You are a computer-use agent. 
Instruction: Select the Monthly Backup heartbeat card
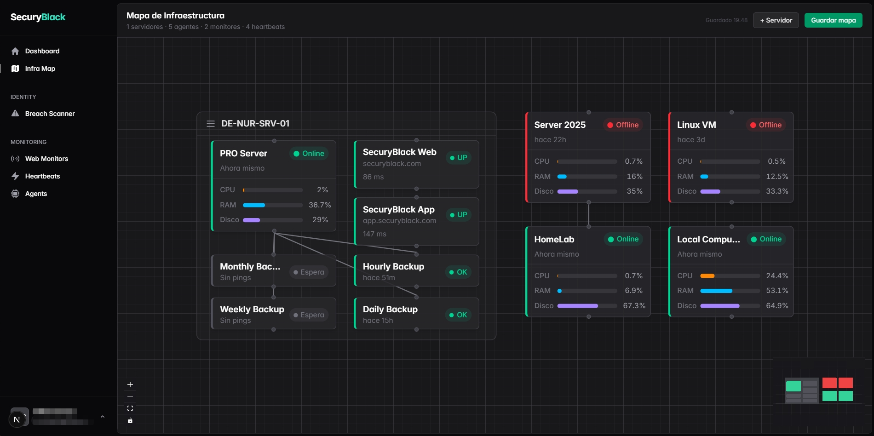[x=273, y=271]
